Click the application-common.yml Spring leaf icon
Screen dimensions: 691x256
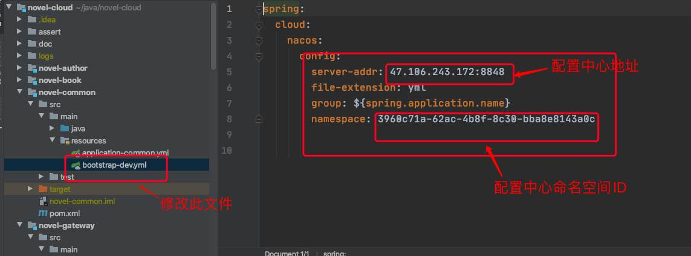click(76, 153)
